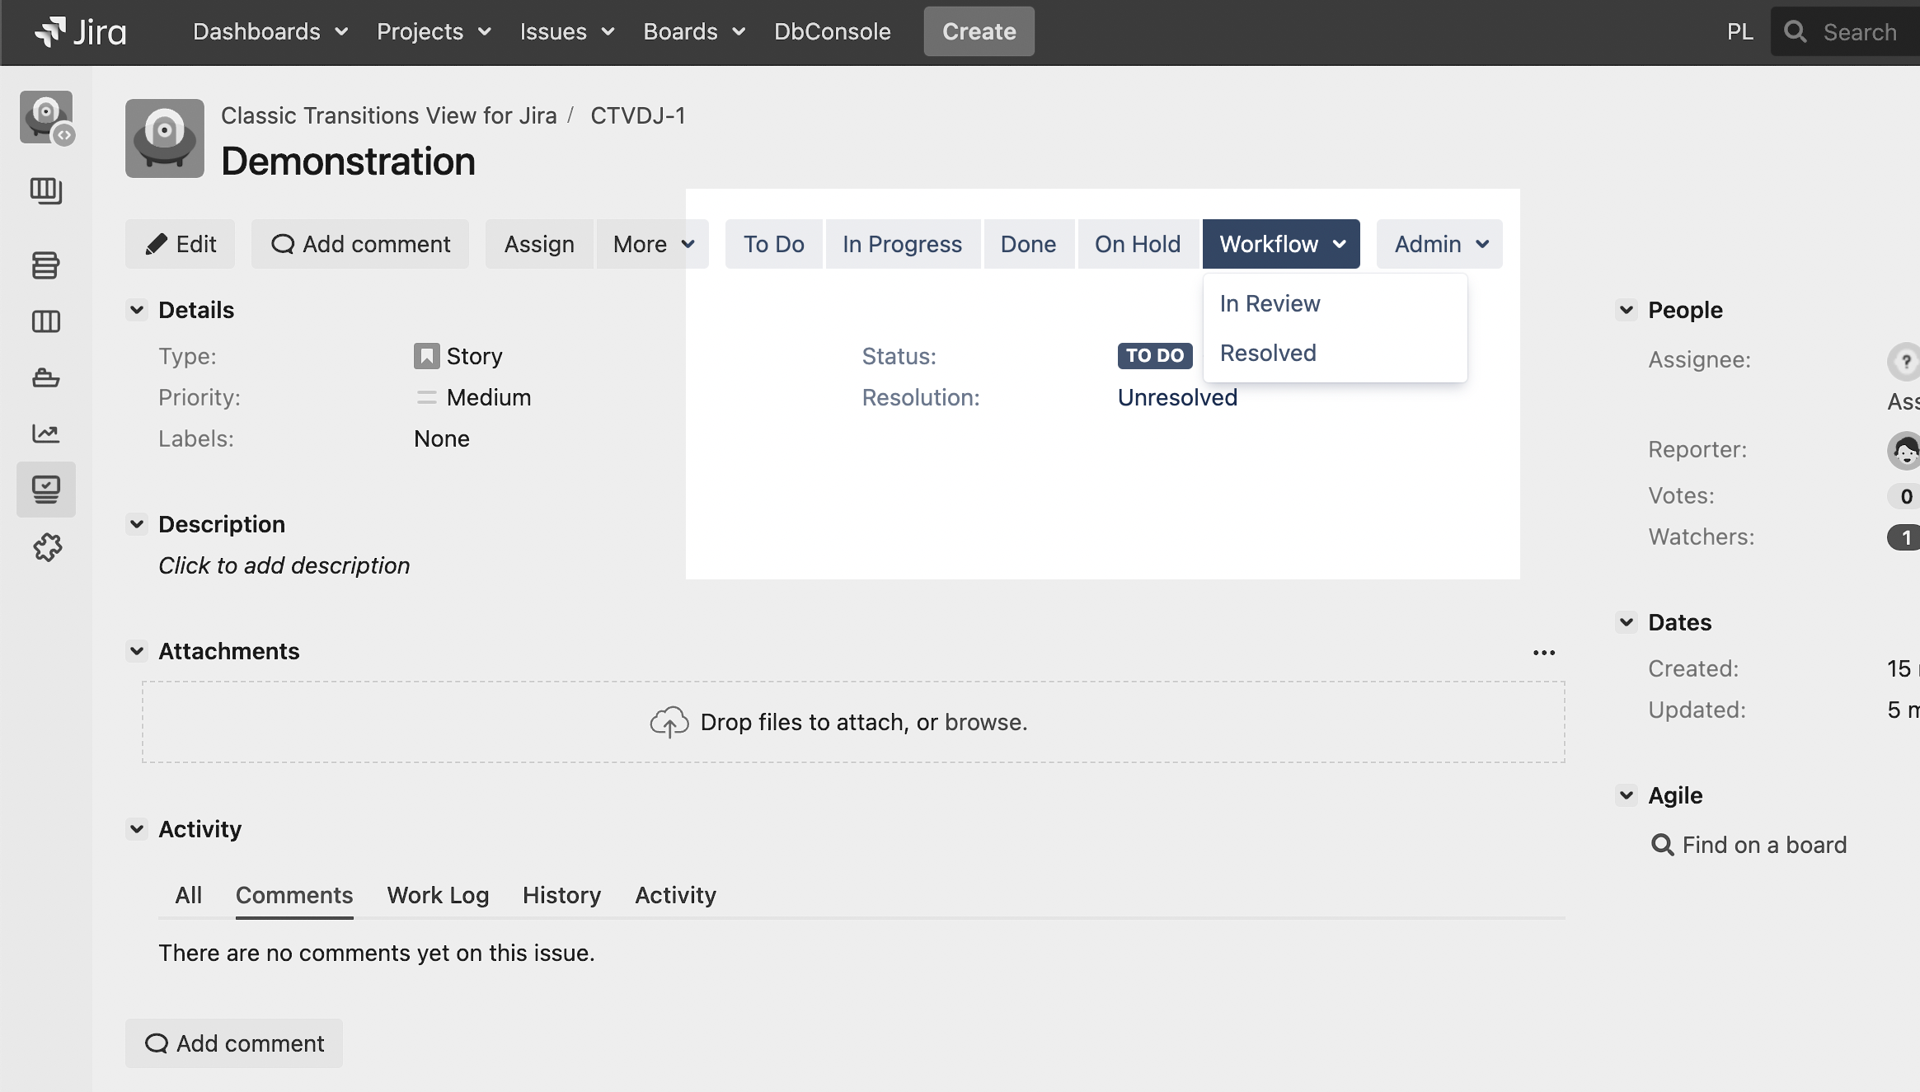This screenshot has width=1920, height=1092.
Task: Click the project avatar beside Demonstration title
Action: [x=165, y=138]
